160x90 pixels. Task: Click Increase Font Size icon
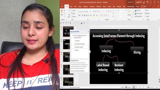[94, 11]
